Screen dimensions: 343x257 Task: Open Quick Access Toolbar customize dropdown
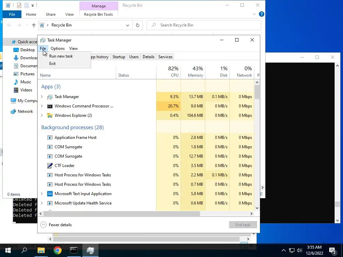[x=32, y=5]
